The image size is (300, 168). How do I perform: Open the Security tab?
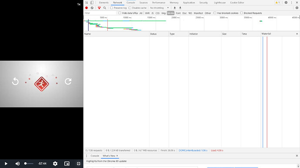click(203, 3)
